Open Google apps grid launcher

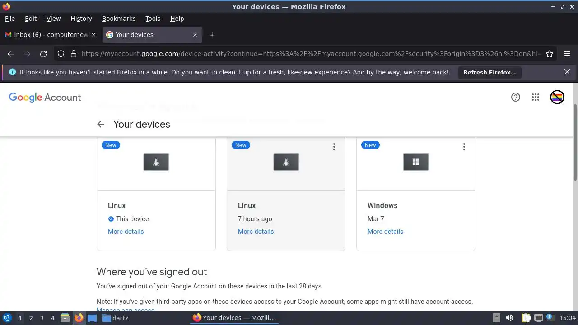(536, 97)
